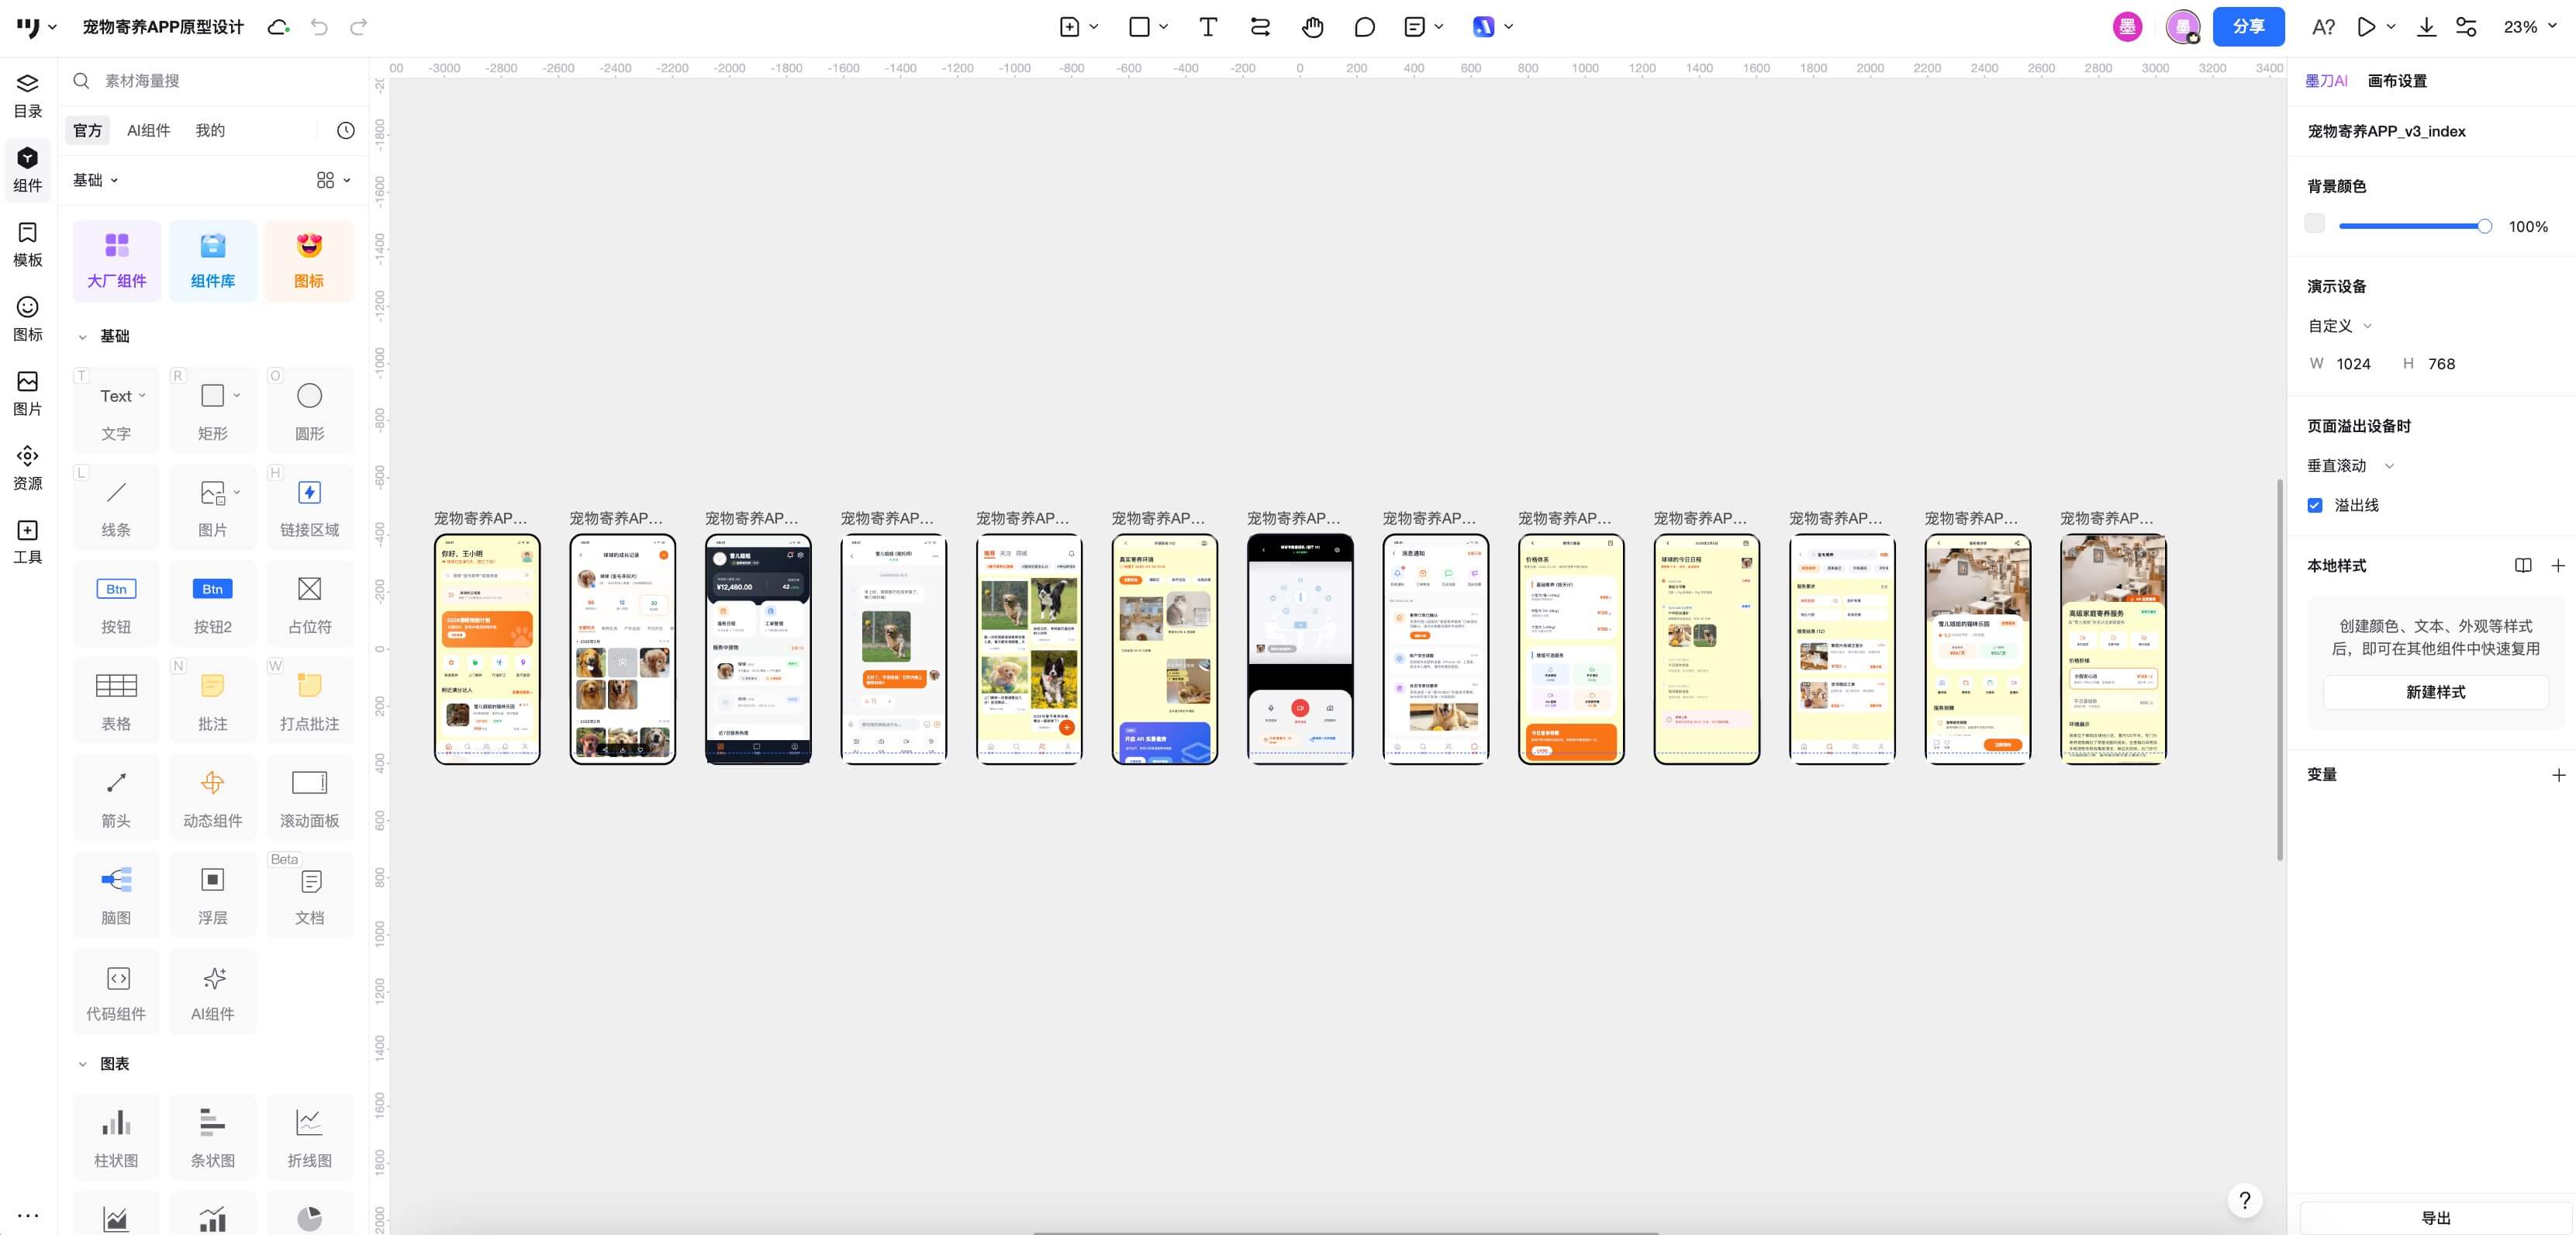Select the Comment bubble tool
Viewport: 2576px width, 1235px height.
[1364, 27]
